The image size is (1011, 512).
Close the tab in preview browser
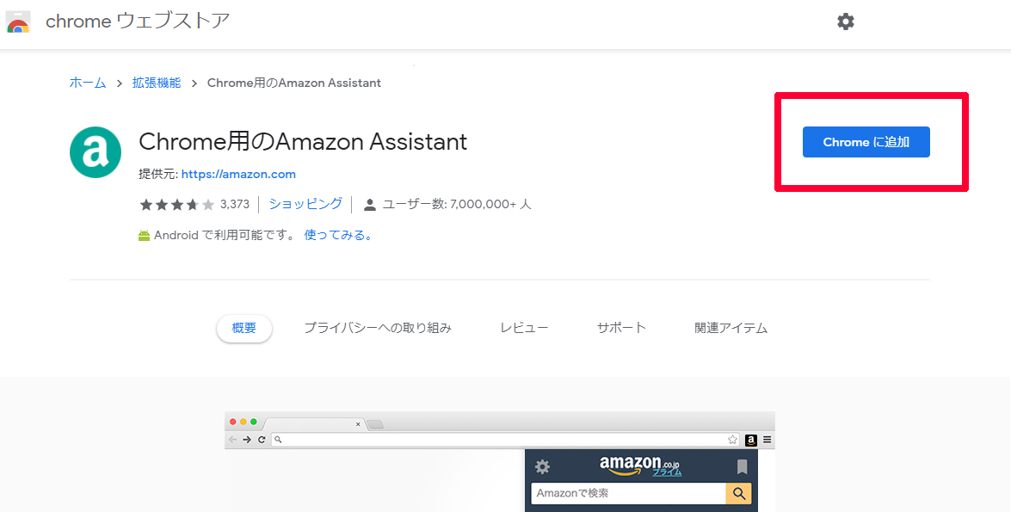click(358, 424)
